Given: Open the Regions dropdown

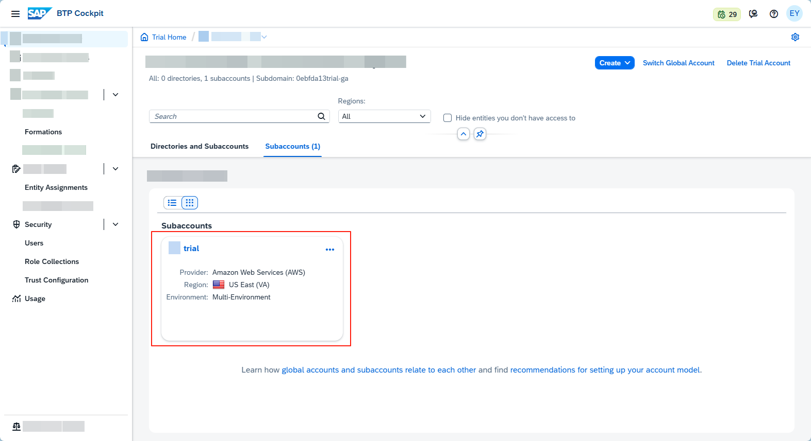Looking at the screenshot, I should (384, 116).
